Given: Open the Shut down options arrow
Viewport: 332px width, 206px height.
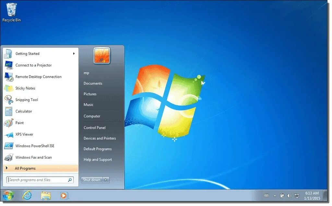Looking at the screenshot, I should point(106,180).
